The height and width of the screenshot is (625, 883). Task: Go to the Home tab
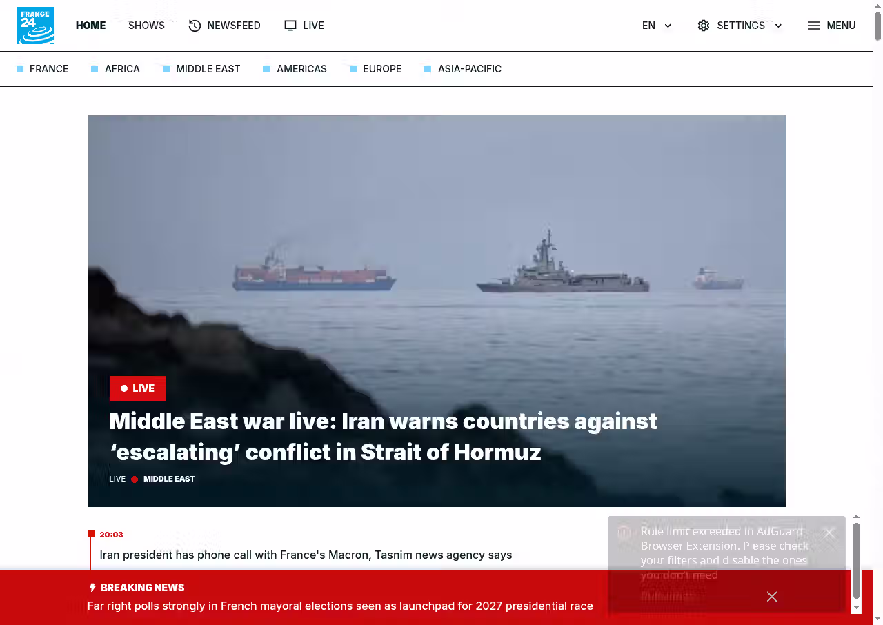click(90, 26)
